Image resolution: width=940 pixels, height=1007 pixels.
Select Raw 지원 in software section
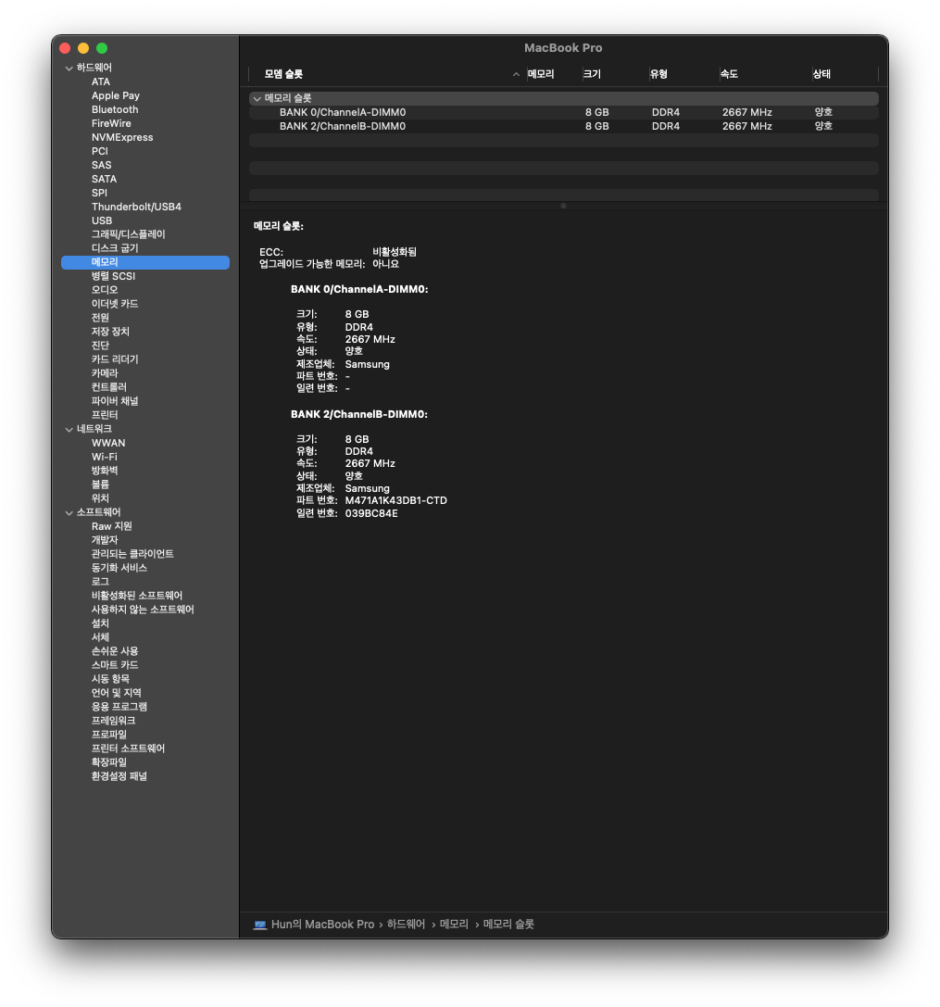[x=112, y=526]
